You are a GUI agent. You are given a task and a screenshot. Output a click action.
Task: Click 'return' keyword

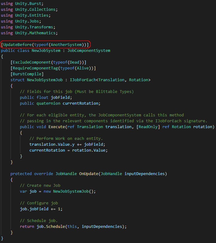(27, 227)
